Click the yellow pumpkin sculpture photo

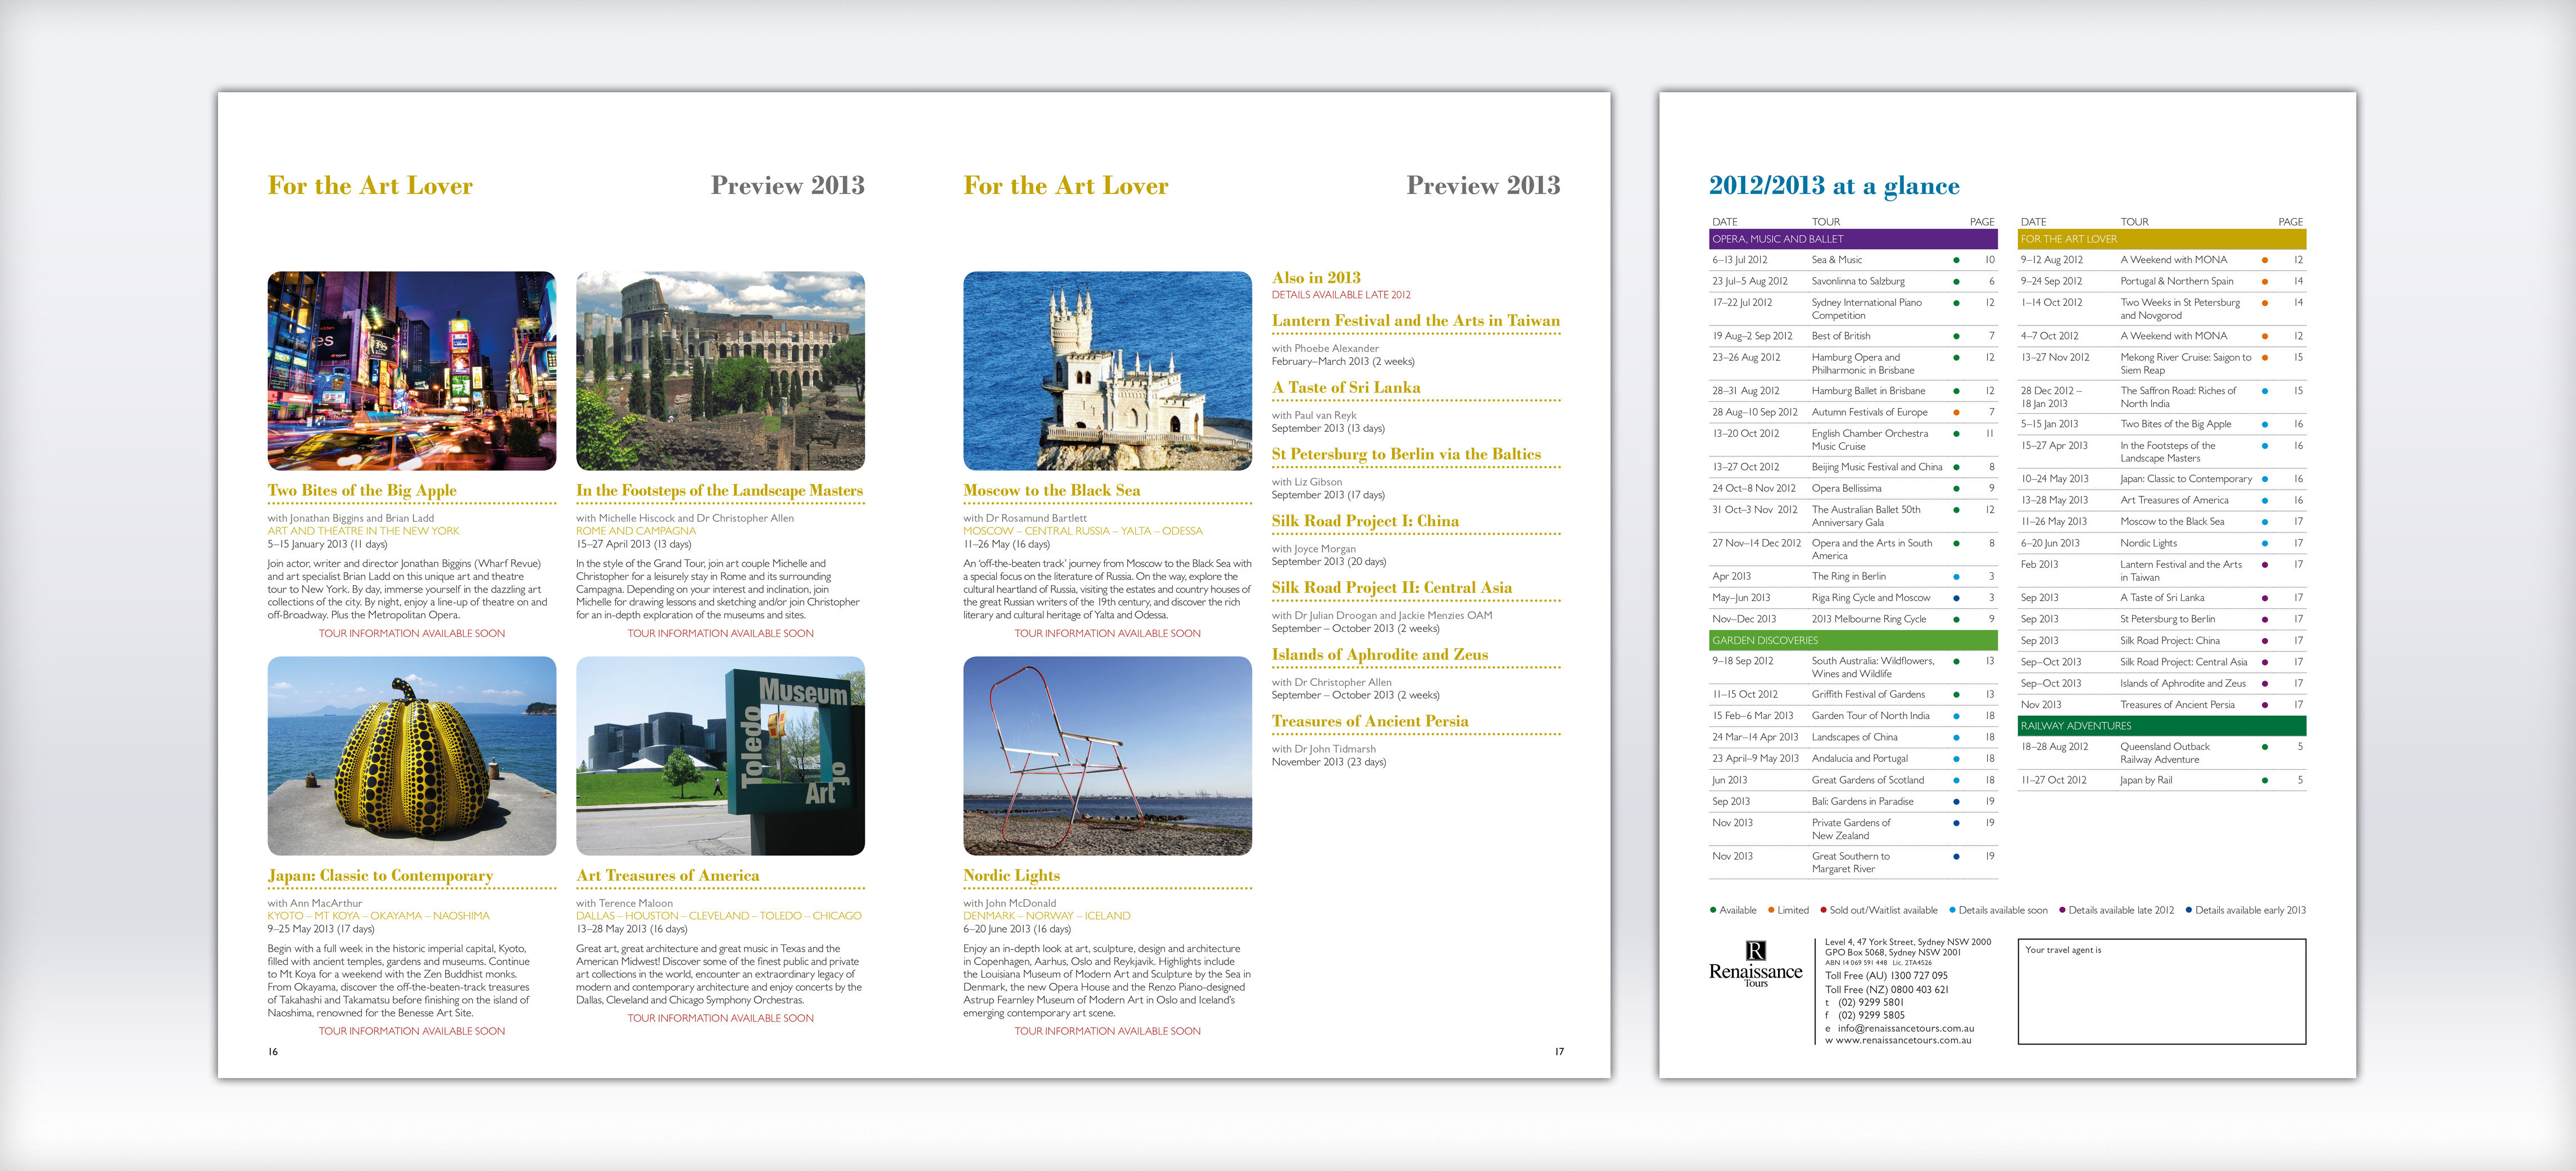coord(411,756)
